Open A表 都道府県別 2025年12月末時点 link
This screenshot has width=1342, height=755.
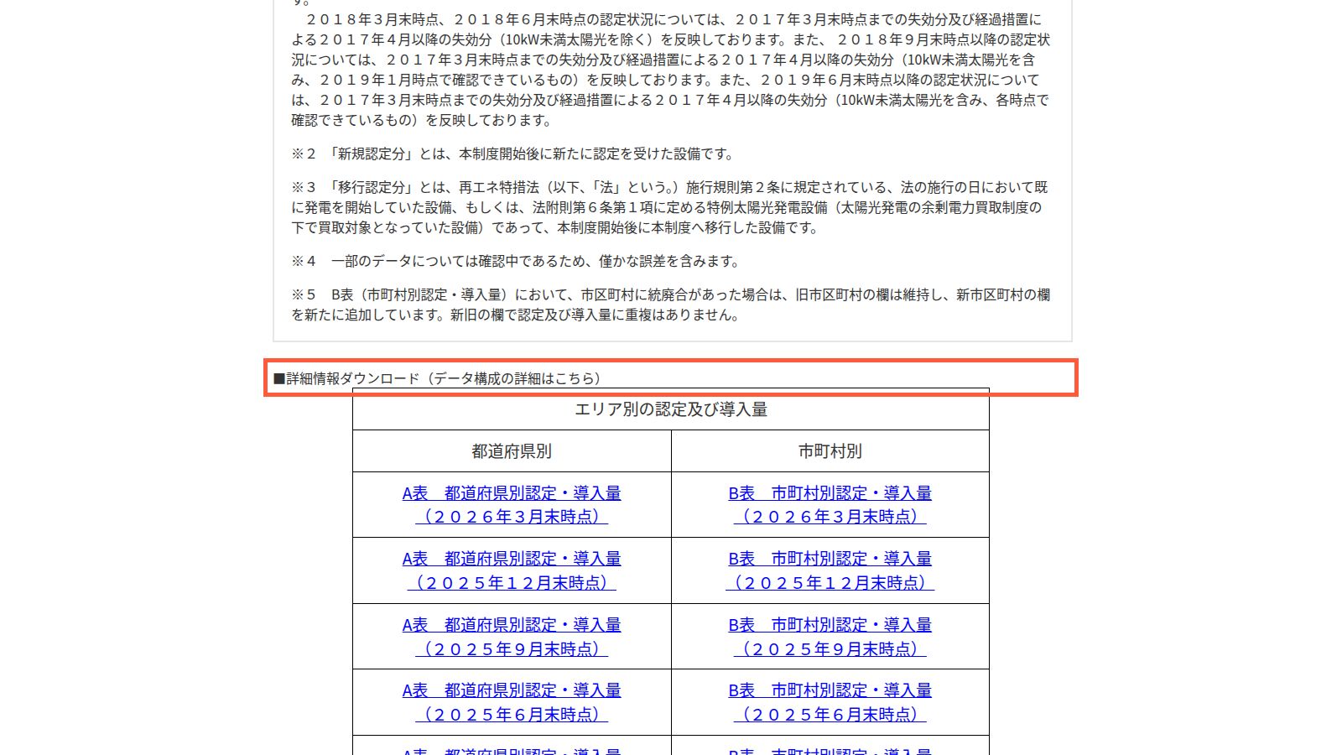tap(512, 570)
